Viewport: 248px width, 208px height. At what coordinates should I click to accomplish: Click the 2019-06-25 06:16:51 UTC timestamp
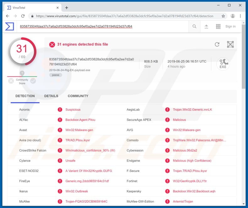(x=187, y=61)
